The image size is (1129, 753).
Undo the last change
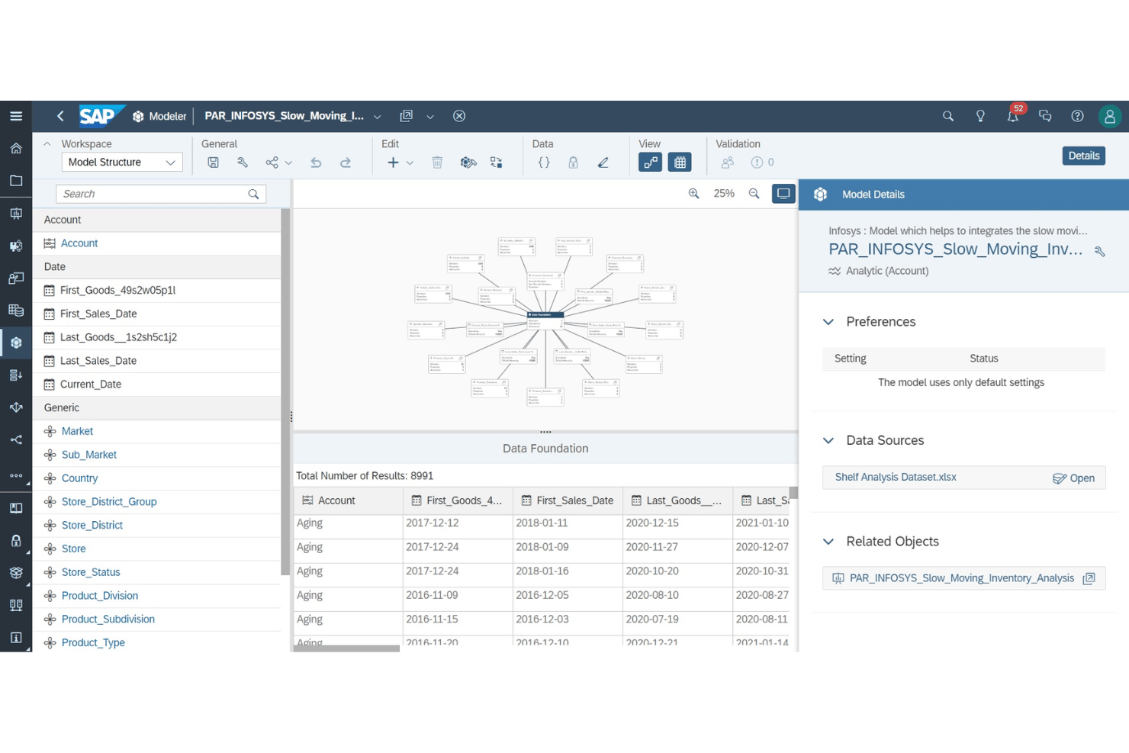click(x=316, y=163)
